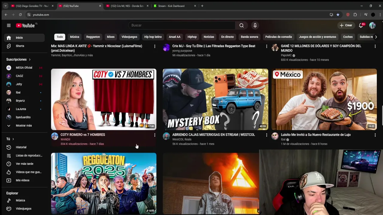Screen dimensions: 383x215
Task: Open Ver más tarde
Action: (x=24, y=164)
